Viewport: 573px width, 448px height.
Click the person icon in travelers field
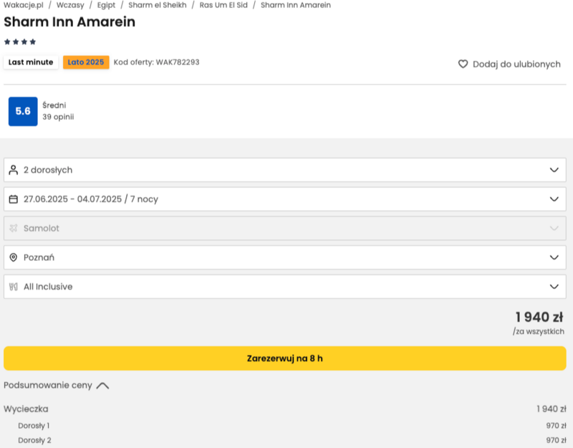coord(13,170)
